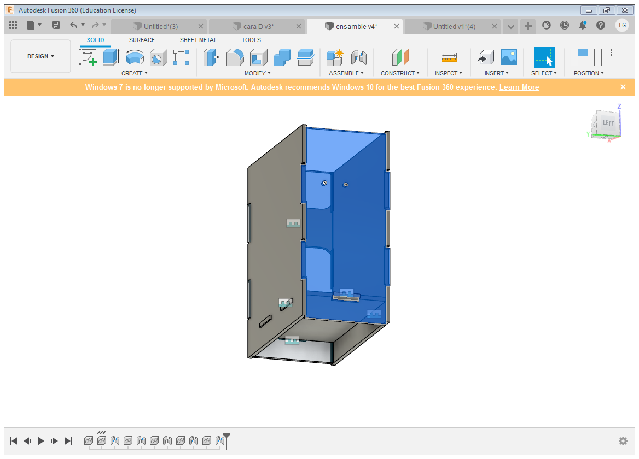Follow the Learn More link
Screen dimensions: 639x459
click(519, 87)
